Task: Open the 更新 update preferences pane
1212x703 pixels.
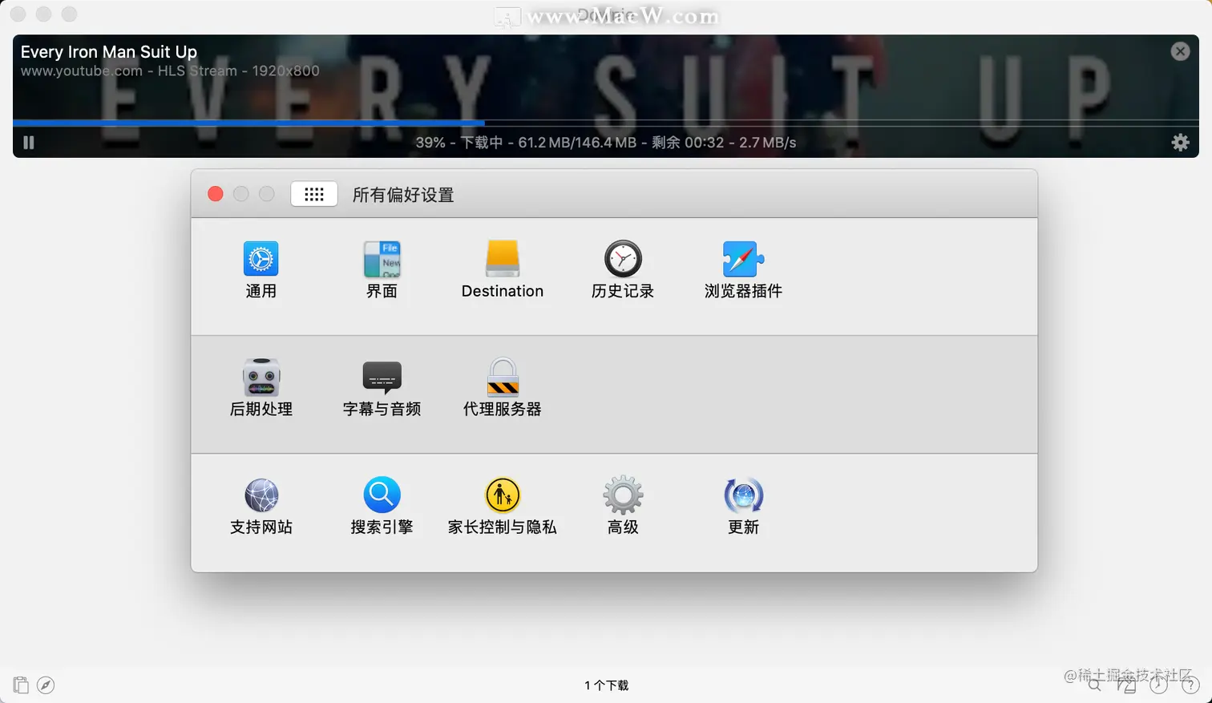Action: 743,506
